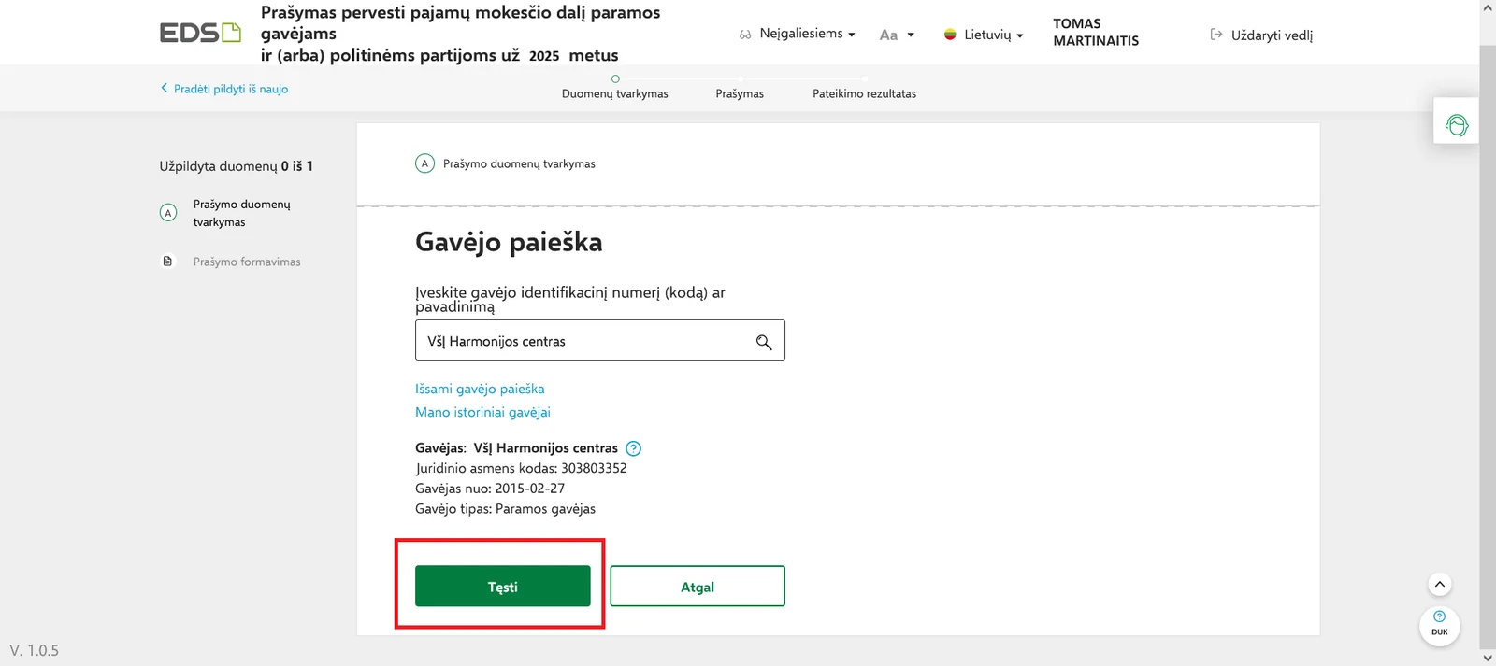The height and width of the screenshot is (666, 1496).
Task: Click the Prašymo formavimas document icon
Action: click(168, 262)
